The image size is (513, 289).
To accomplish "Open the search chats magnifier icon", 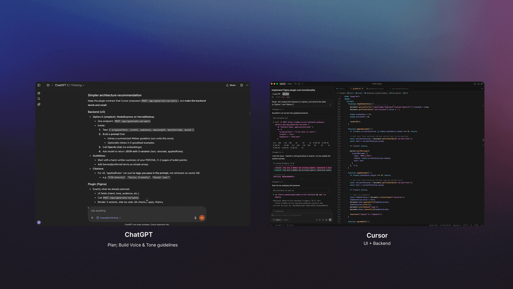I will 39,99.
